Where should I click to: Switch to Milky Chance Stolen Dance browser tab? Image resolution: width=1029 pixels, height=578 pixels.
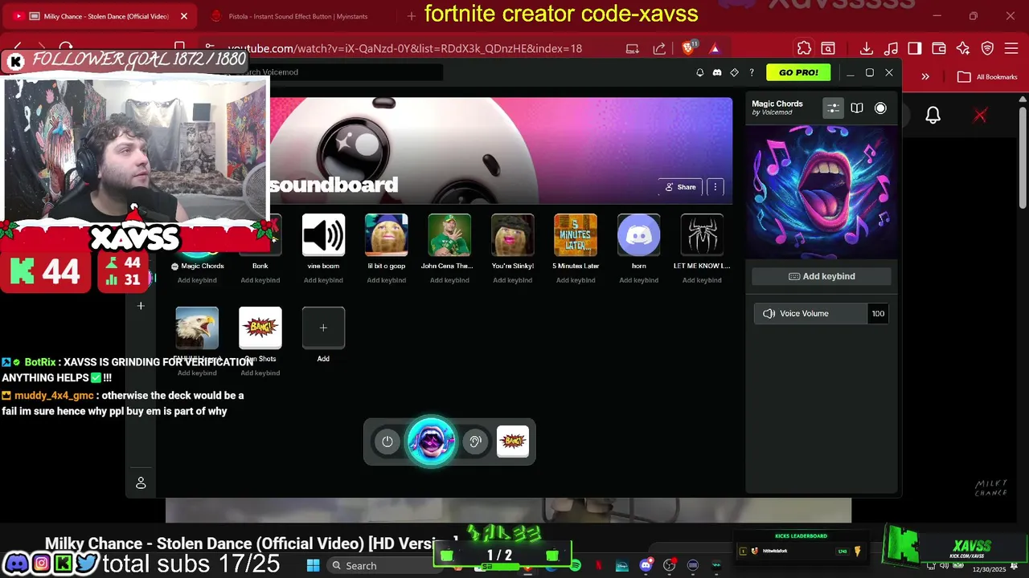point(100,16)
